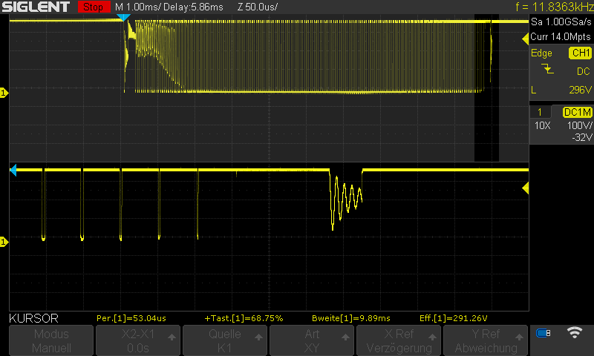The width and height of the screenshot is (594, 356).
Task: Click the red Stop status indicator
Action: tap(94, 7)
